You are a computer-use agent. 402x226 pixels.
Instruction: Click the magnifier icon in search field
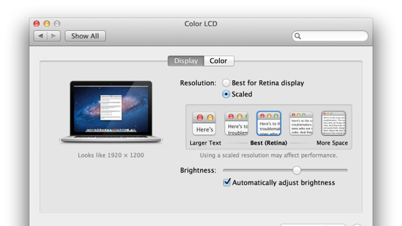click(298, 36)
